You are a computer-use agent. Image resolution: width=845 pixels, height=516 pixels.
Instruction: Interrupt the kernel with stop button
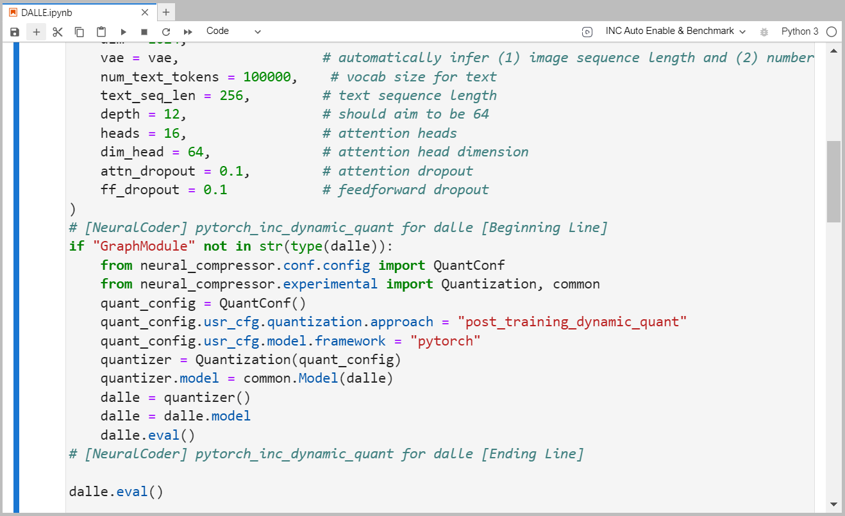[144, 31]
